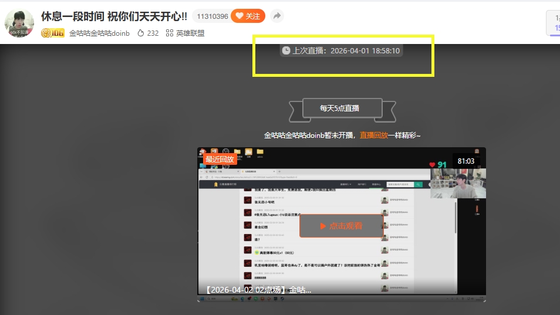Open replay titled 【2026-04-02 02点场】

[258, 290]
